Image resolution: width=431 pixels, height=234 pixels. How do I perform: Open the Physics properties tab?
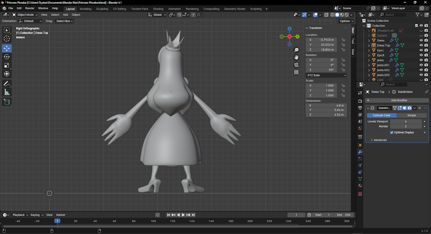click(x=360, y=165)
